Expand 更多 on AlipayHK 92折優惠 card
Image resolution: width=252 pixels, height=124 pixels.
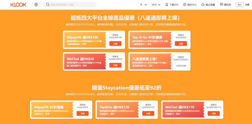[x=47, y=114]
